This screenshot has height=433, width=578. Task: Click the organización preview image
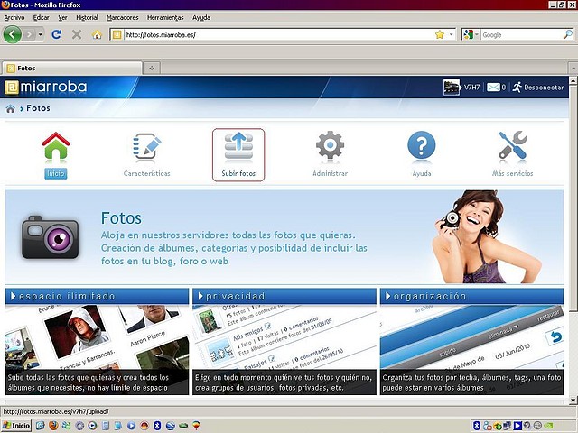click(x=471, y=350)
